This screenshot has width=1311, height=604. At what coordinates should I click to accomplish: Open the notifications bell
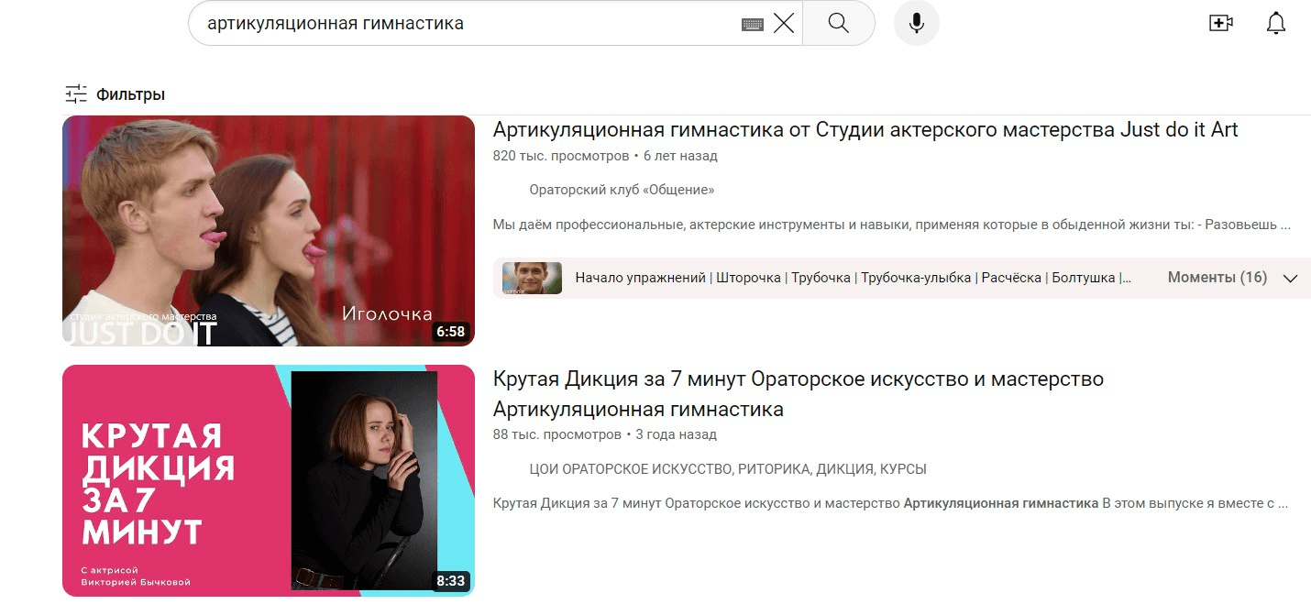click(1276, 23)
